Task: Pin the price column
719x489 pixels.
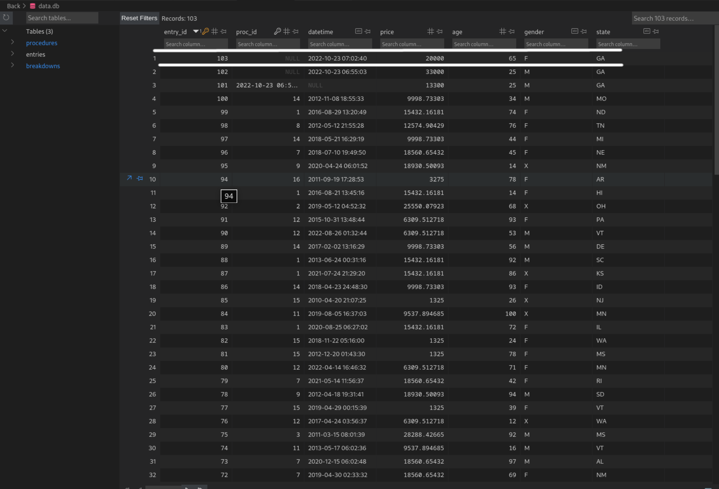Action: coord(440,31)
